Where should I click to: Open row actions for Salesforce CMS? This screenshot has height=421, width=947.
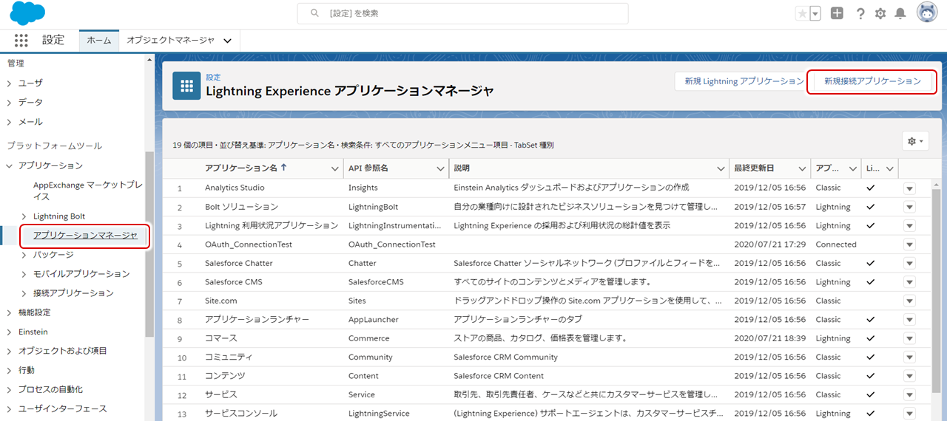[x=909, y=282]
